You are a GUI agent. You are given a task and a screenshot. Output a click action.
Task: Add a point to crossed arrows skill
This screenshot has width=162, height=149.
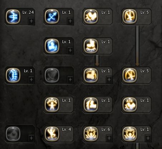(x=70, y=21)
